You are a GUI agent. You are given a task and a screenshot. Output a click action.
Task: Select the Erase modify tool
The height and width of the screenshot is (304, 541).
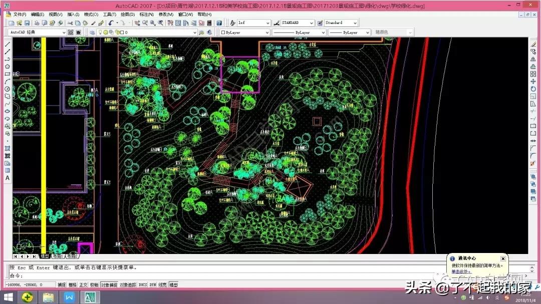click(533, 44)
